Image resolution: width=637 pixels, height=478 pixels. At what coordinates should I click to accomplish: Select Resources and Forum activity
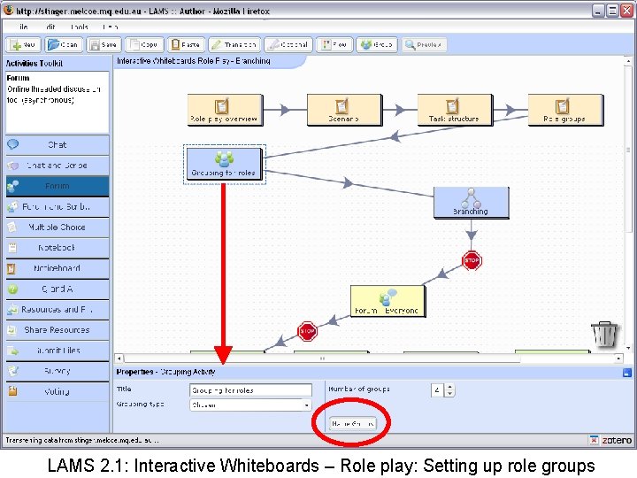click(x=58, y=309)
